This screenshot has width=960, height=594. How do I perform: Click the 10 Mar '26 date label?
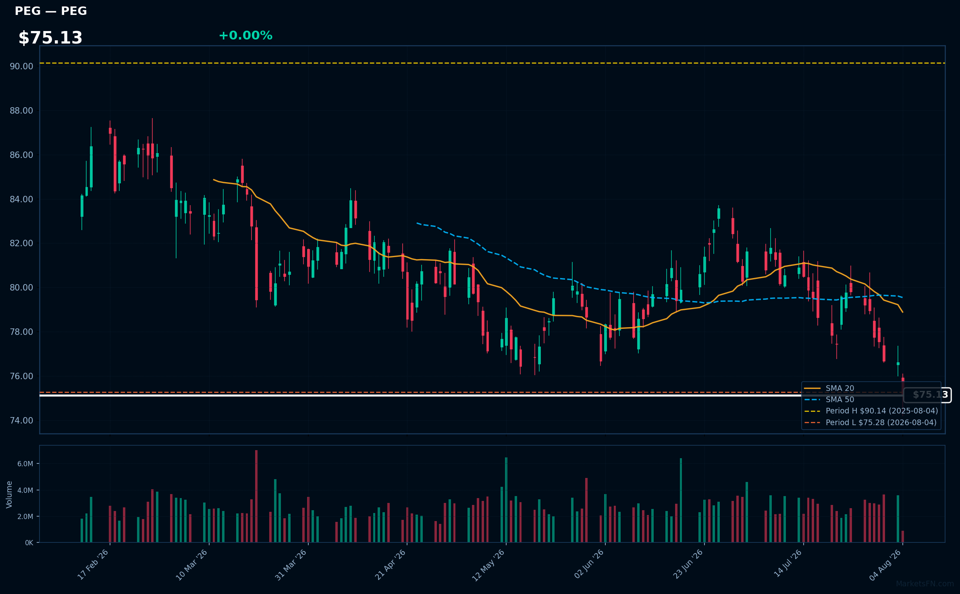(192, 565)
